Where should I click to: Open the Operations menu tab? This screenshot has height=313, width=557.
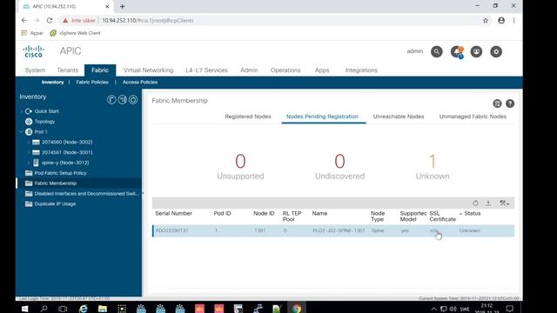pyautogui.click(x=285, y=70)
